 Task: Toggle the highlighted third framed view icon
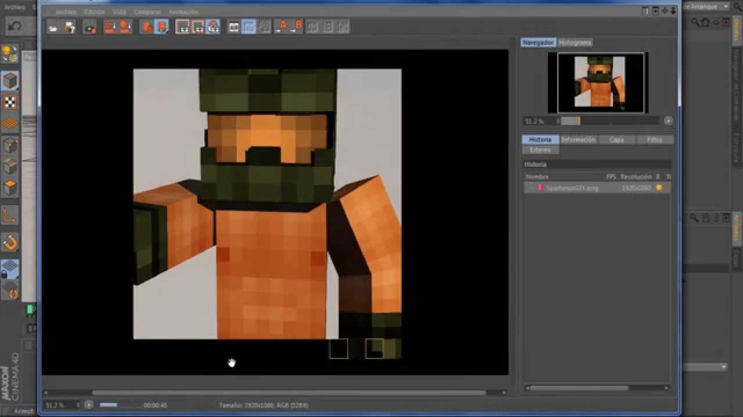click(x=213, y=27)
